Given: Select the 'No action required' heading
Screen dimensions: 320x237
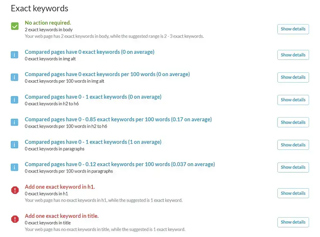Looking at the screenshot, I should tap(48, 23).
